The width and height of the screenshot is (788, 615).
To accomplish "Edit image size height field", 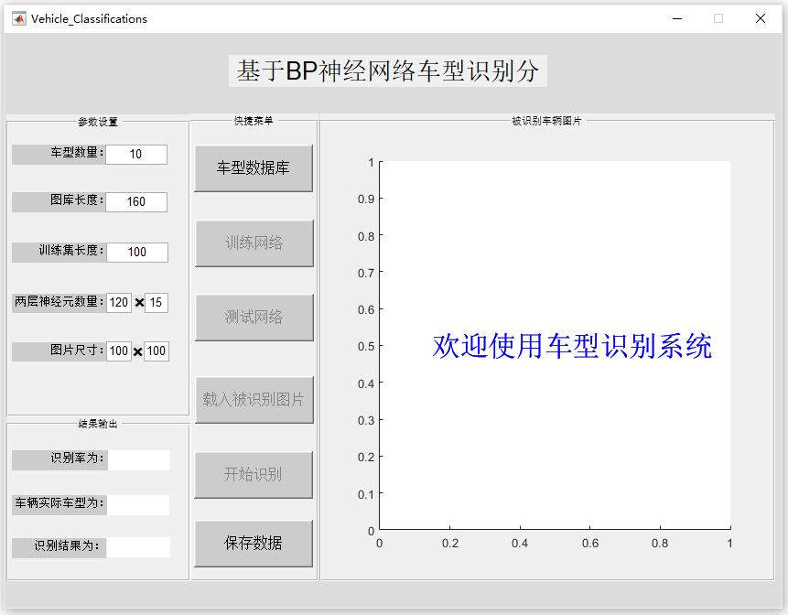I will coord(157,351).
